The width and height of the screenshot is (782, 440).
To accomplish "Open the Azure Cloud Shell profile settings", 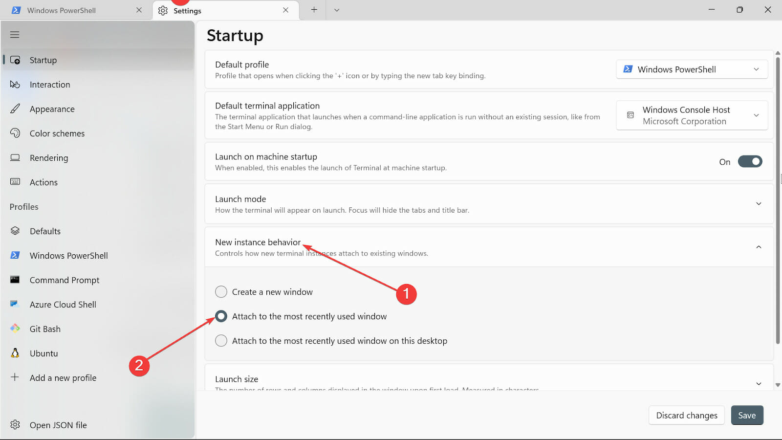I will (x=98, y=305).
